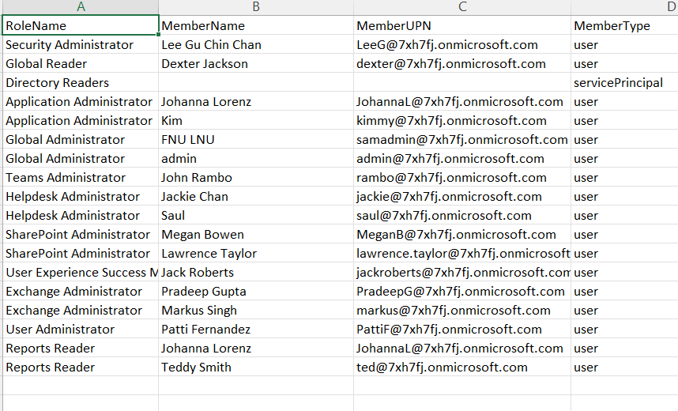Screen dimensions: 678x411
Task: Select saul@7xh7fj.onmicrosoft.com cell
Action: pos(462,216)
